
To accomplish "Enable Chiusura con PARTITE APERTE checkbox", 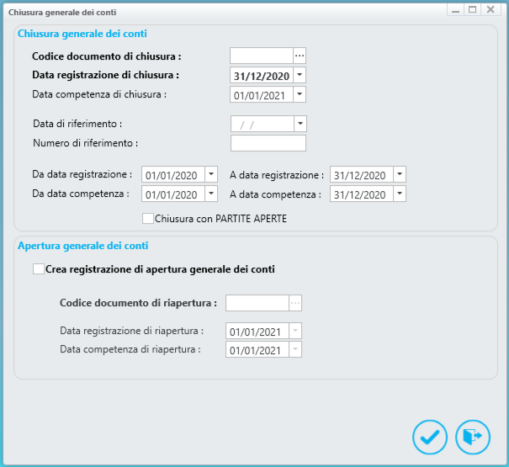I will pyautogui.click(x=148, y=219).
